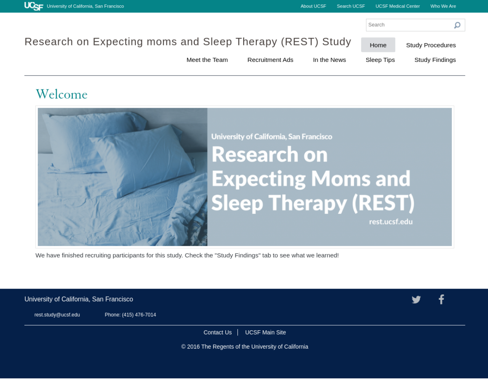Click the REST banner image
The width and height of the screenshot is (488, 391).
245,177
